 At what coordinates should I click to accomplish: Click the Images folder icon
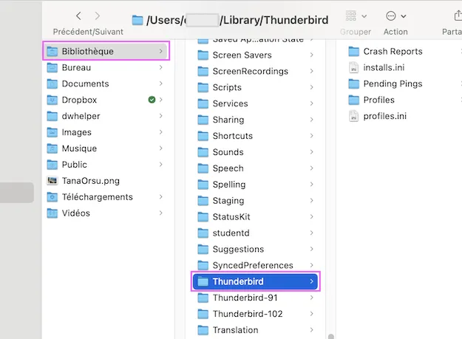52,132
